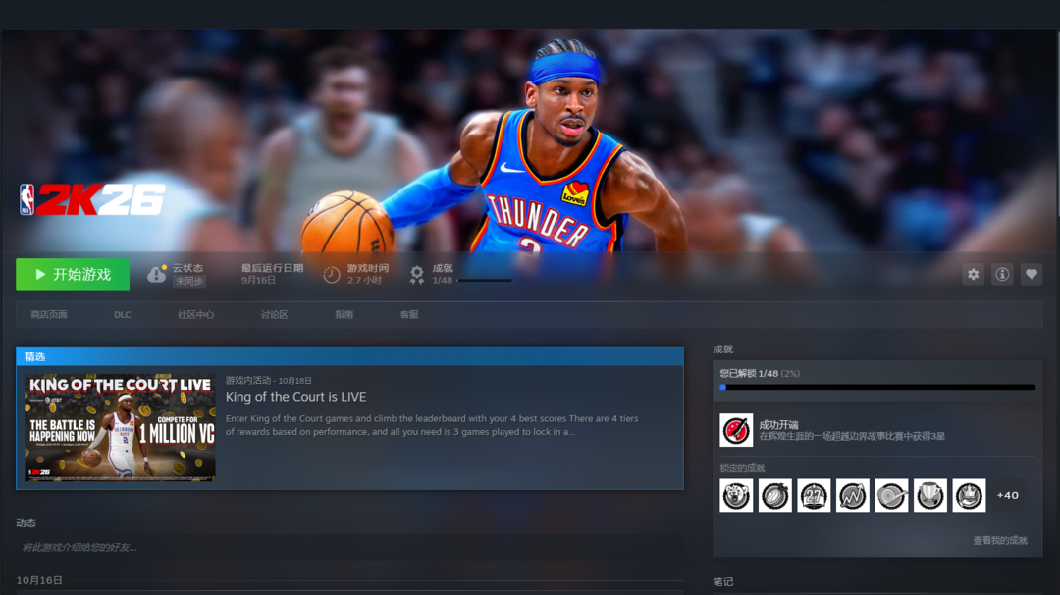The width and height of the screenshot is (1060, 595).
Task: Click the cloud status warning icon
Action: pos(156,274)
